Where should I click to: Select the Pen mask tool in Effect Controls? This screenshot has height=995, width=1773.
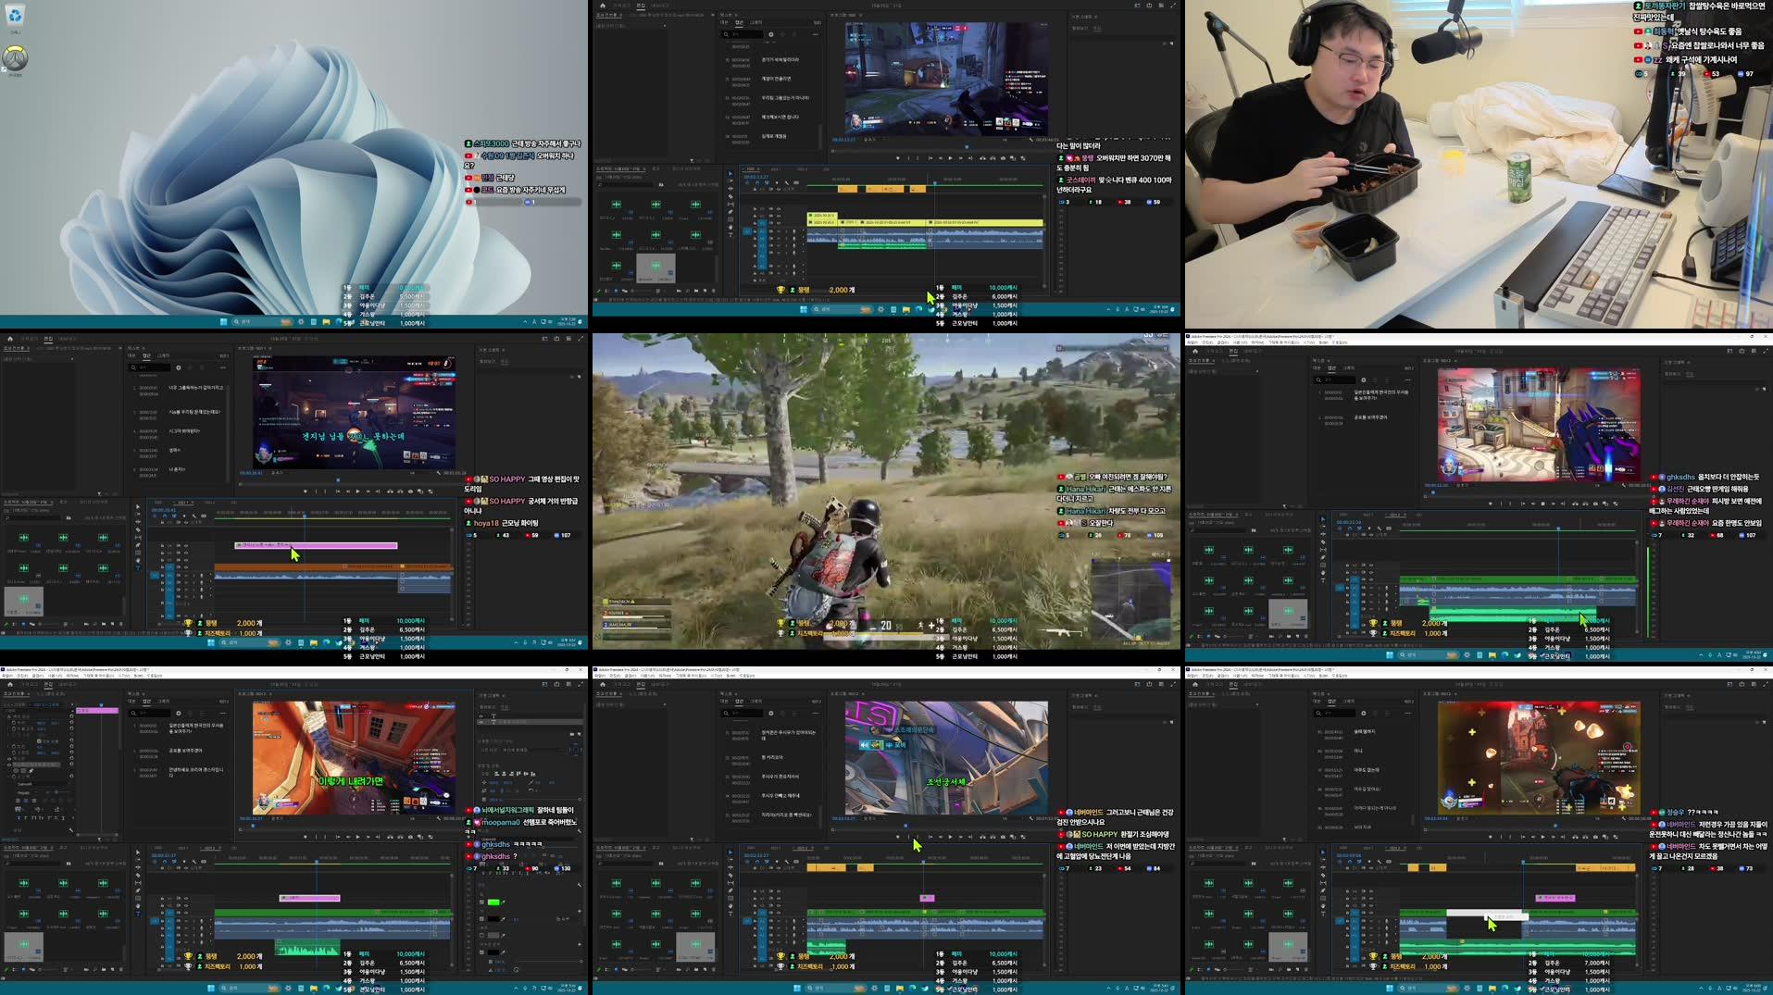[x=32, y=770]
